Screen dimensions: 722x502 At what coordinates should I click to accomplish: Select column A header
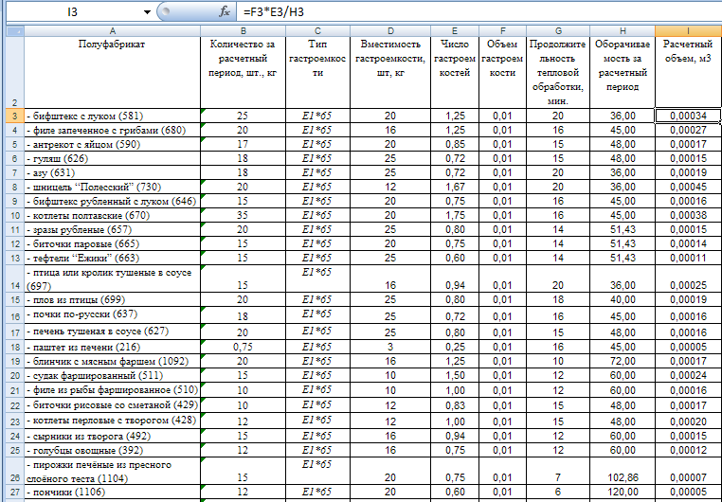click(x=113, y=31)
